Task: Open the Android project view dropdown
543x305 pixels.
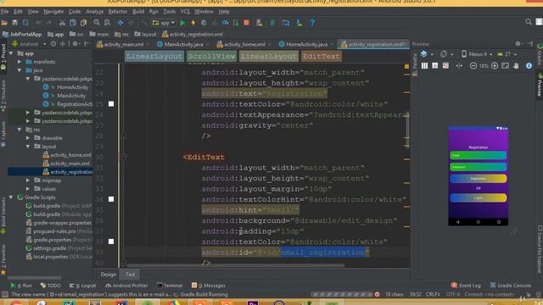Action: [x=29, y=44]
